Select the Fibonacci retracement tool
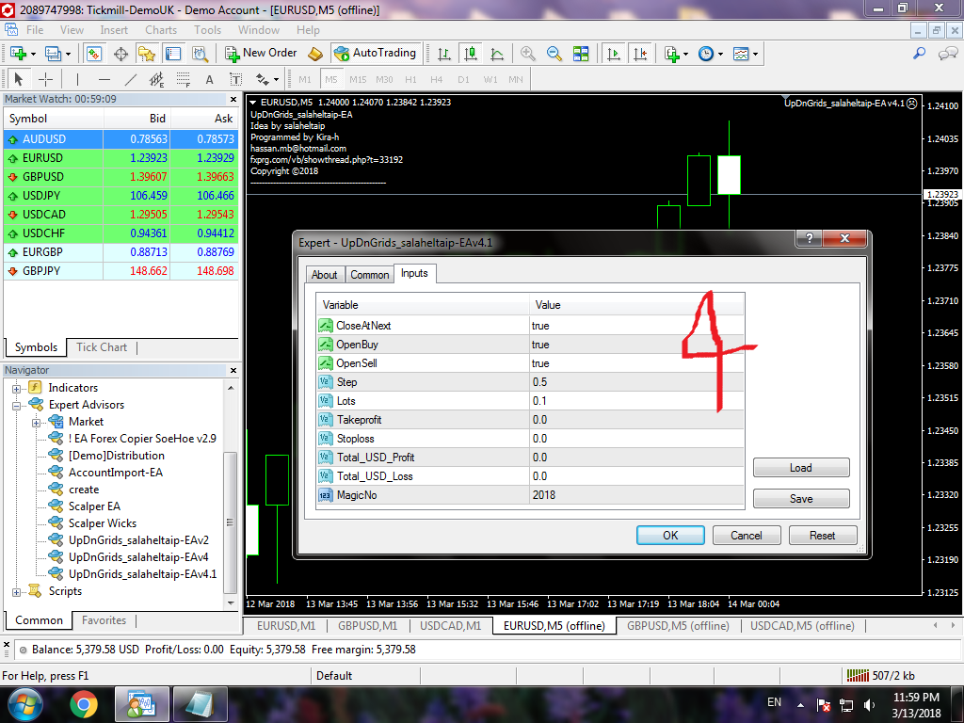This screenshot has width=964, height=723. click(x=184, y=79)
